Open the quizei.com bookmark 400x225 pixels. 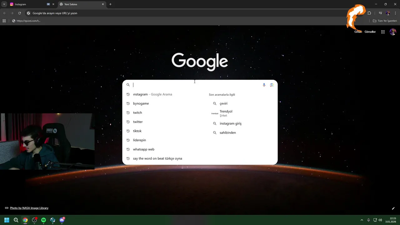(26, 21)
